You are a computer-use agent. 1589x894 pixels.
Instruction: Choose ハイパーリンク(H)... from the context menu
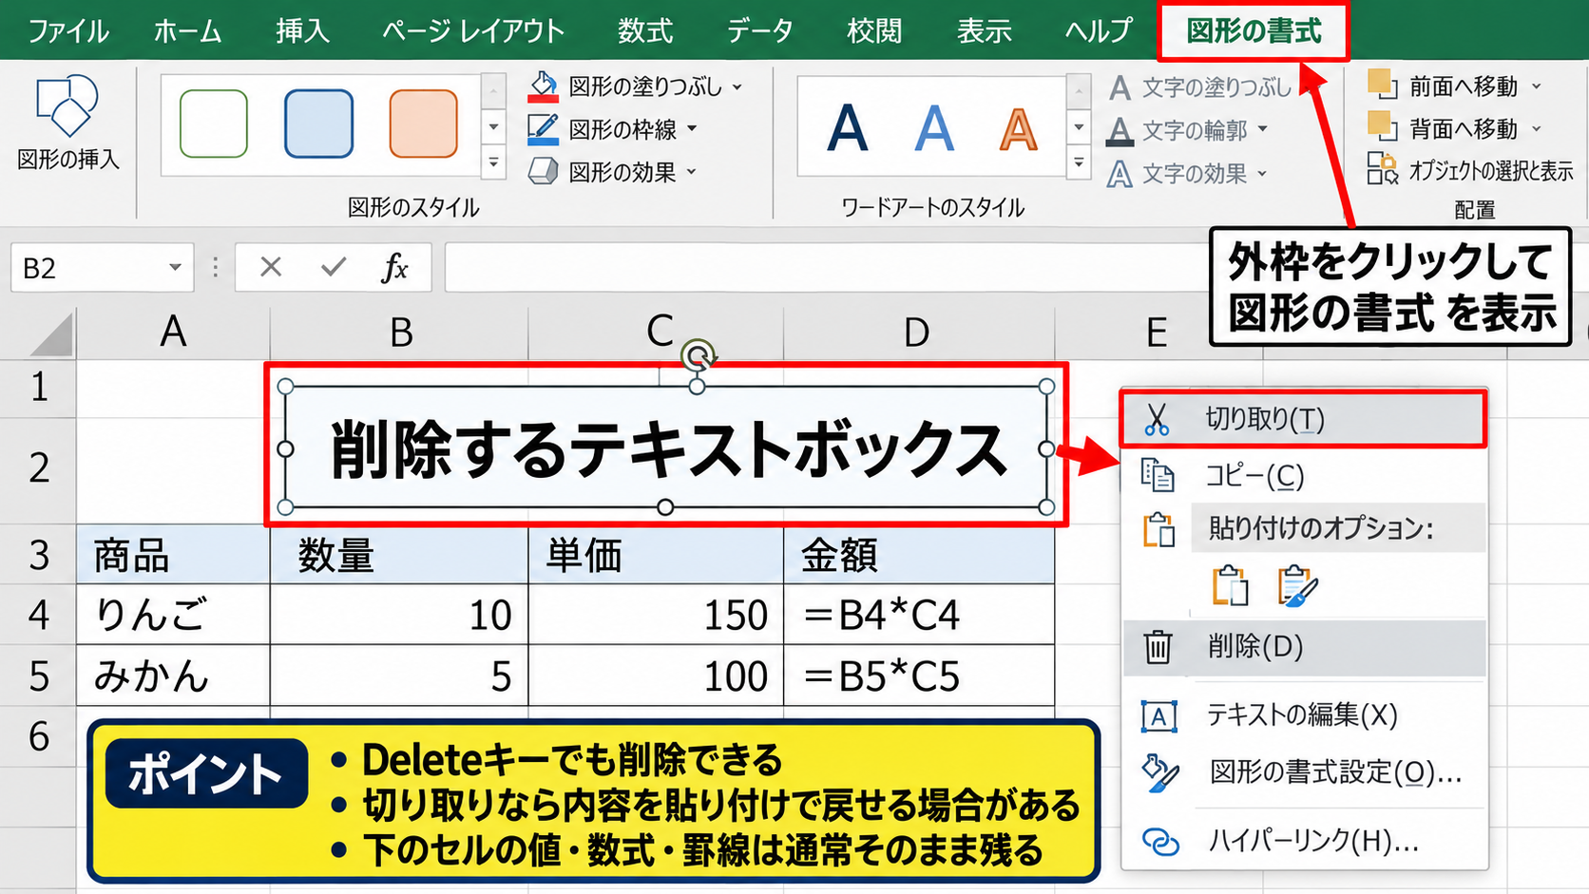coord(1304,841)
